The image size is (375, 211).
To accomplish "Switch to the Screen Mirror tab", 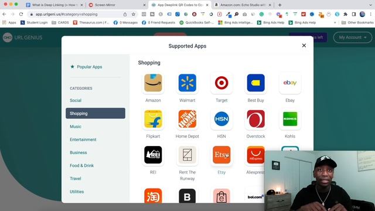I will tap(117, 5).
